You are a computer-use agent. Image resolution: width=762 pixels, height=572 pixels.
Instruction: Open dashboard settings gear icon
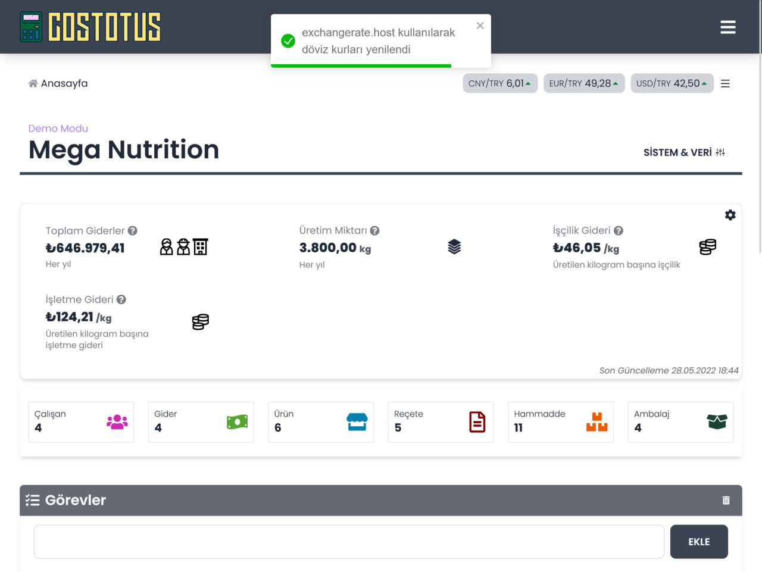pos(730,215)
